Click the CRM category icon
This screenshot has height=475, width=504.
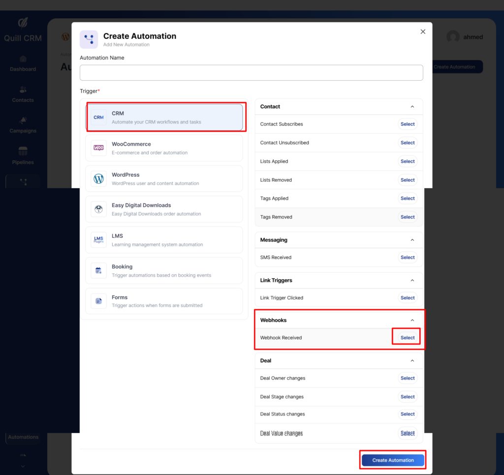[x=99, y=117]
